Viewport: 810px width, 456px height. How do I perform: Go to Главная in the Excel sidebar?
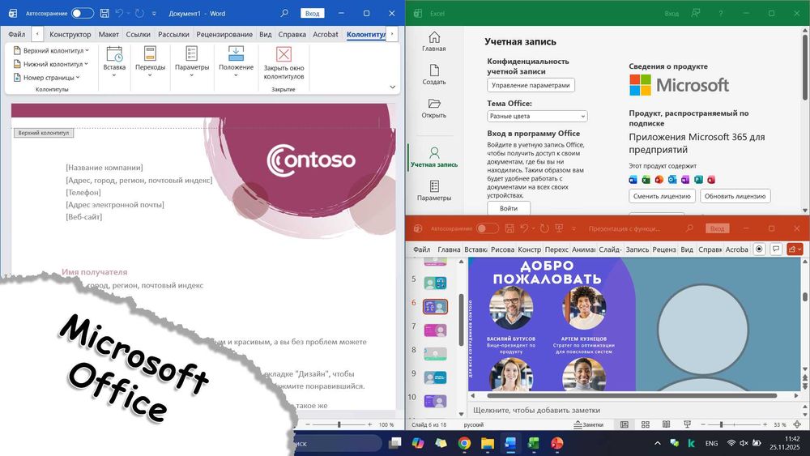[x=434, y=41]
